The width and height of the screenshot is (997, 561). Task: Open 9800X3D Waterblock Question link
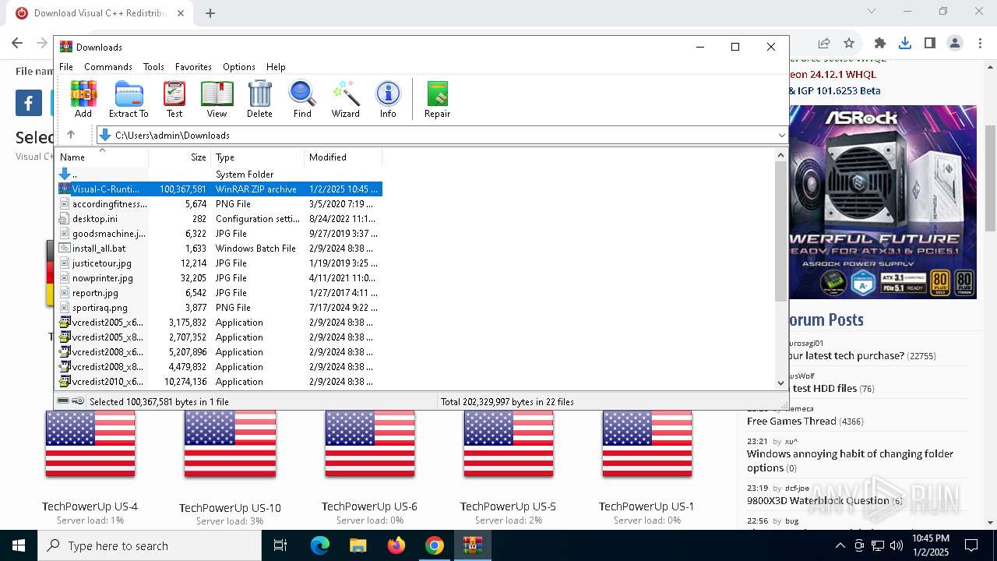click(x=818, y=500)
